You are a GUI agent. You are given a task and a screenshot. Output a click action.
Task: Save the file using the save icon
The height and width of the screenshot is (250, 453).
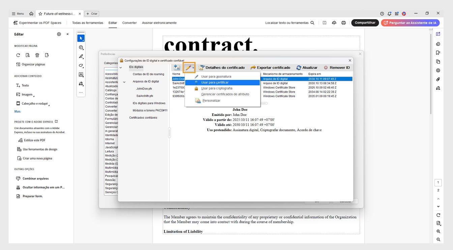click(x=324, y=23)
